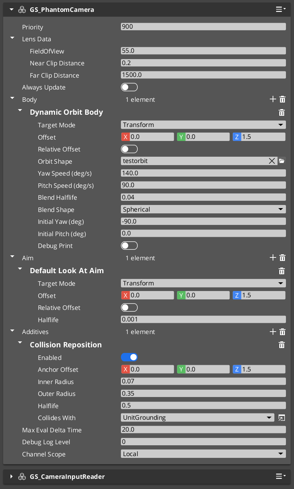The image size is (294, 489).
Task: Collapse the GS_PhantomCamera component
Action: [x=12, y=9]
